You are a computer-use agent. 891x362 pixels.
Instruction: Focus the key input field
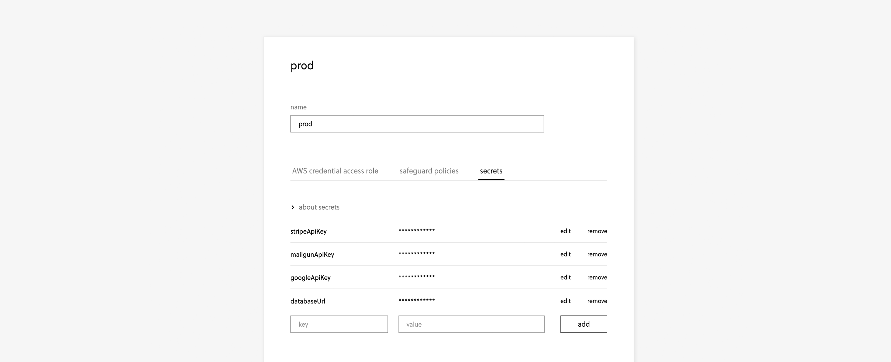tap(339, 324)
